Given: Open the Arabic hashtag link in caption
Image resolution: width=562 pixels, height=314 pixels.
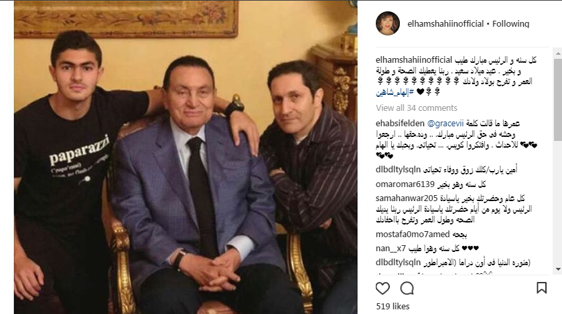Looking at the screenshot, I should point(395,92).
